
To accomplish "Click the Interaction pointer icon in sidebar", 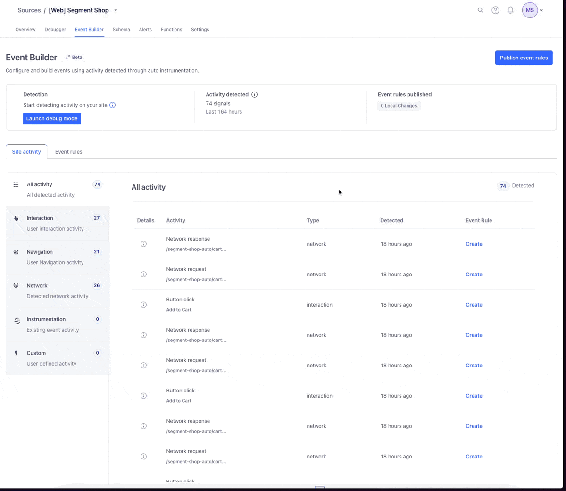I will click(16, 218).
